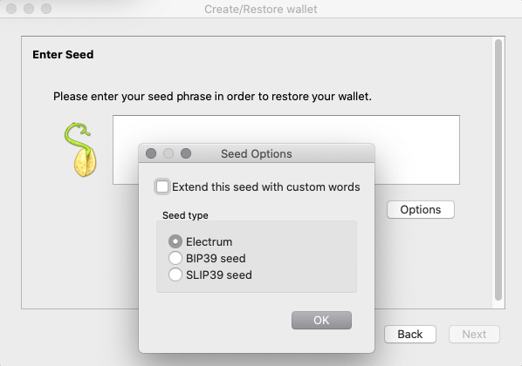Go Back to the previous step

410,334
